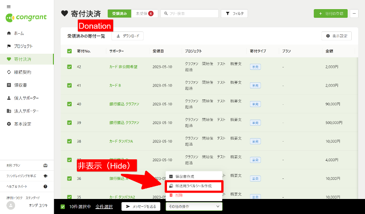Open the 表示設定 display settings
The height and width of the screenshot is (214, 365).
tap(336, 36)
